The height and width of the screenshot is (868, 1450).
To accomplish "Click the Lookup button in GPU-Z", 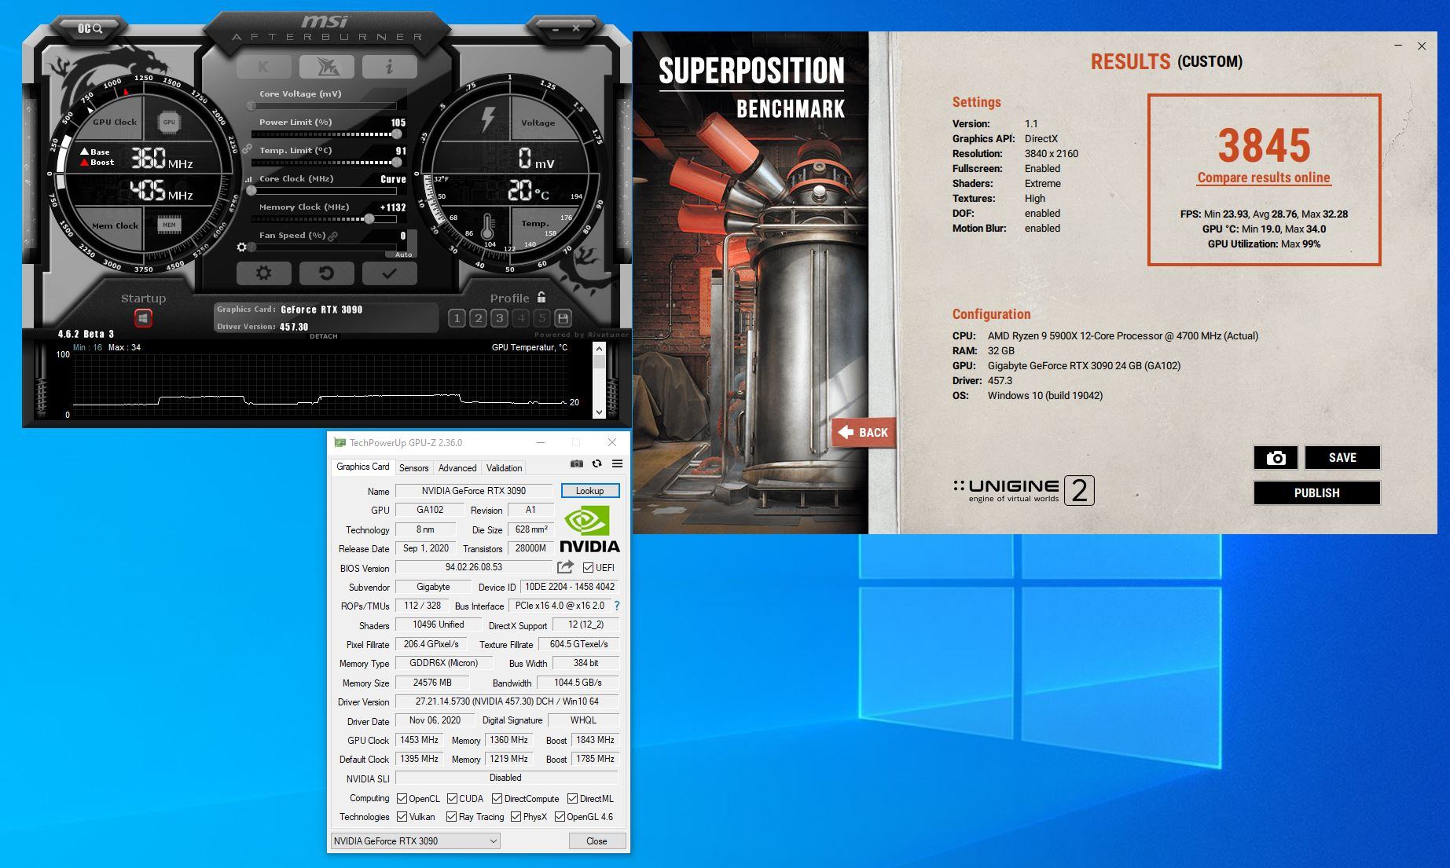I will (590, 491).
